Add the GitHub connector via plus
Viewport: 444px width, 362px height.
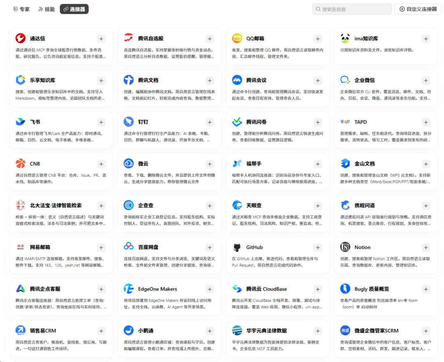(318, 247)
